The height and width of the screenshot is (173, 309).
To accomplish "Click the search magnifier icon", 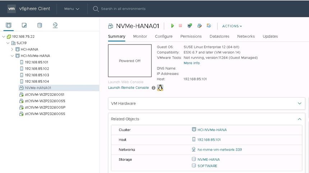I will pos(96,9).
